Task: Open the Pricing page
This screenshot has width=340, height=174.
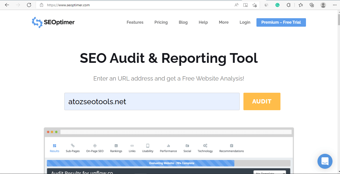Action: point(161,22)
